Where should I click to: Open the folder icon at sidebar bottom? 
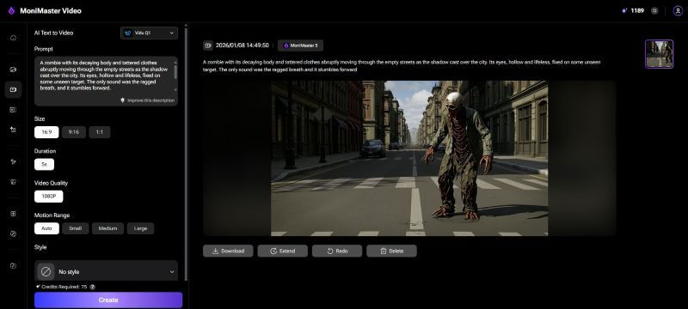click(13, 266)
